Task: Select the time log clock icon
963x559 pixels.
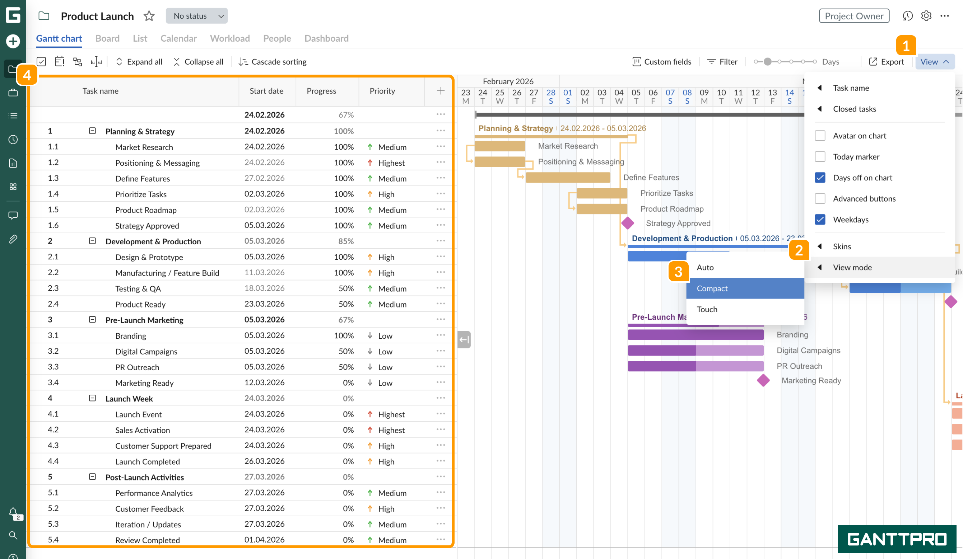Action: [13, 139]
